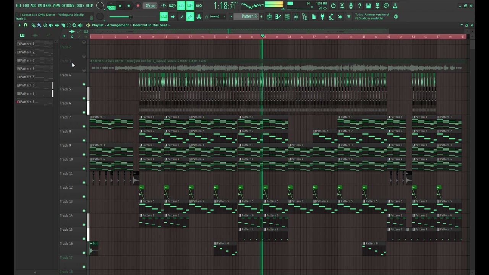489x275 pixels.
Task: Open the Channel rack icon
Action: pos(287,16)
